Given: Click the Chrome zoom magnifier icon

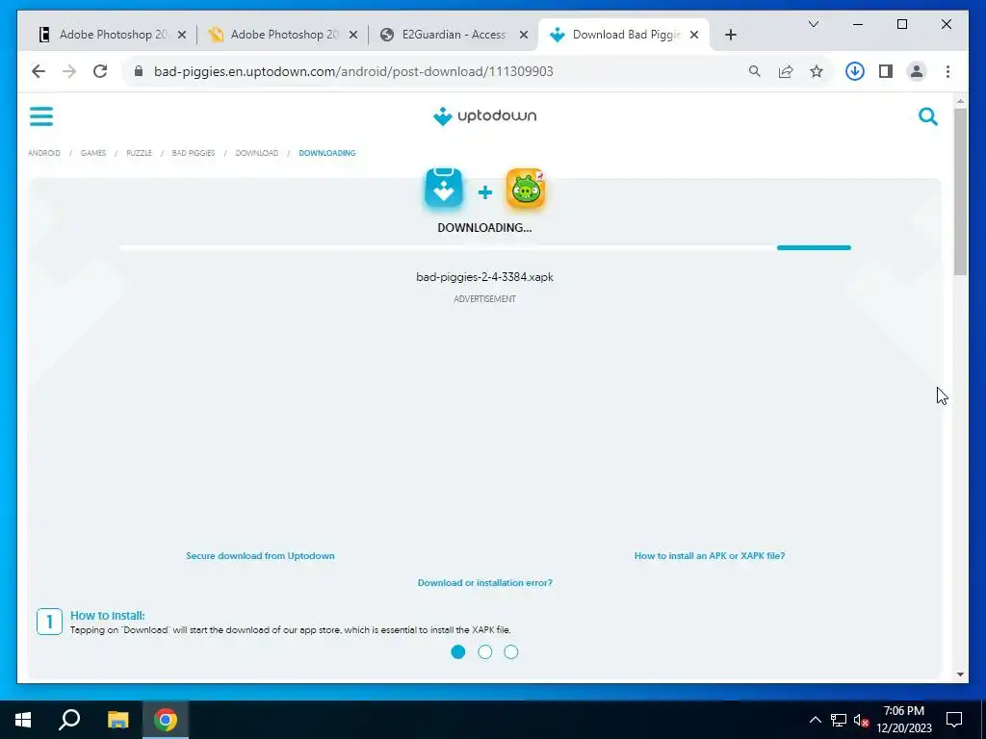Looking at the screenshot, I should [755, 71].
